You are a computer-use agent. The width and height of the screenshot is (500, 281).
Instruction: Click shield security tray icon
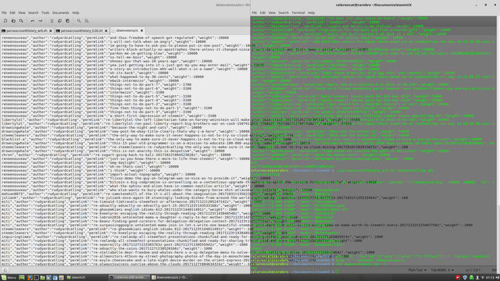(x=465, y=278)
